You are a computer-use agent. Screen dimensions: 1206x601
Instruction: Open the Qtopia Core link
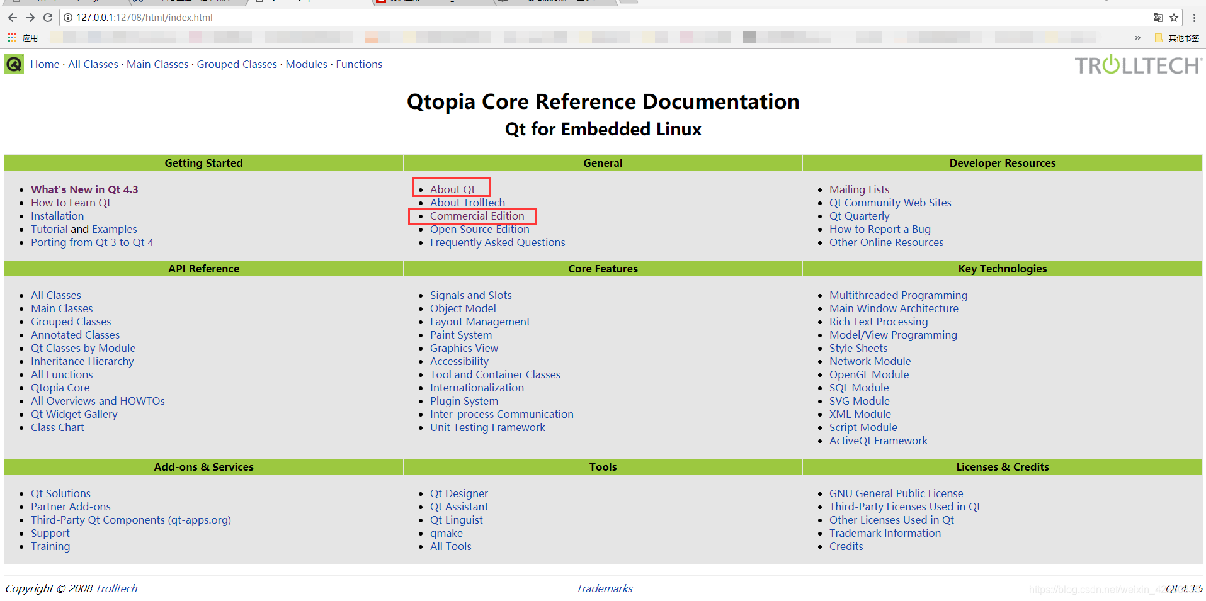click(60, 388)
